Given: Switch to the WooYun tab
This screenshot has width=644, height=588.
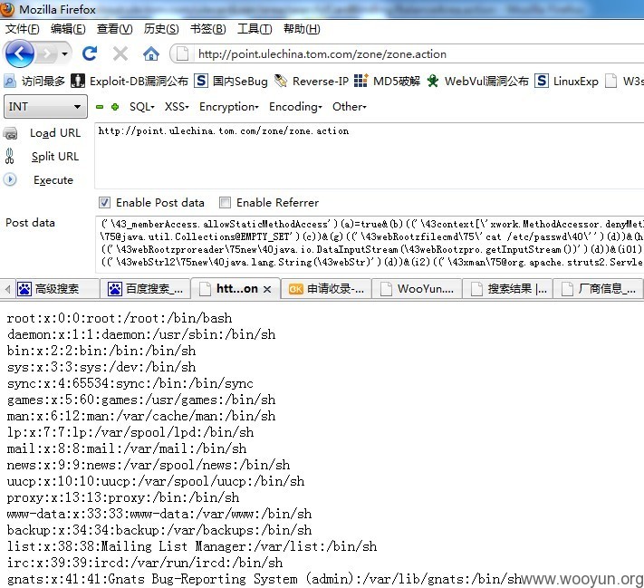Looking at the screenshot, I should pos(418,289).
